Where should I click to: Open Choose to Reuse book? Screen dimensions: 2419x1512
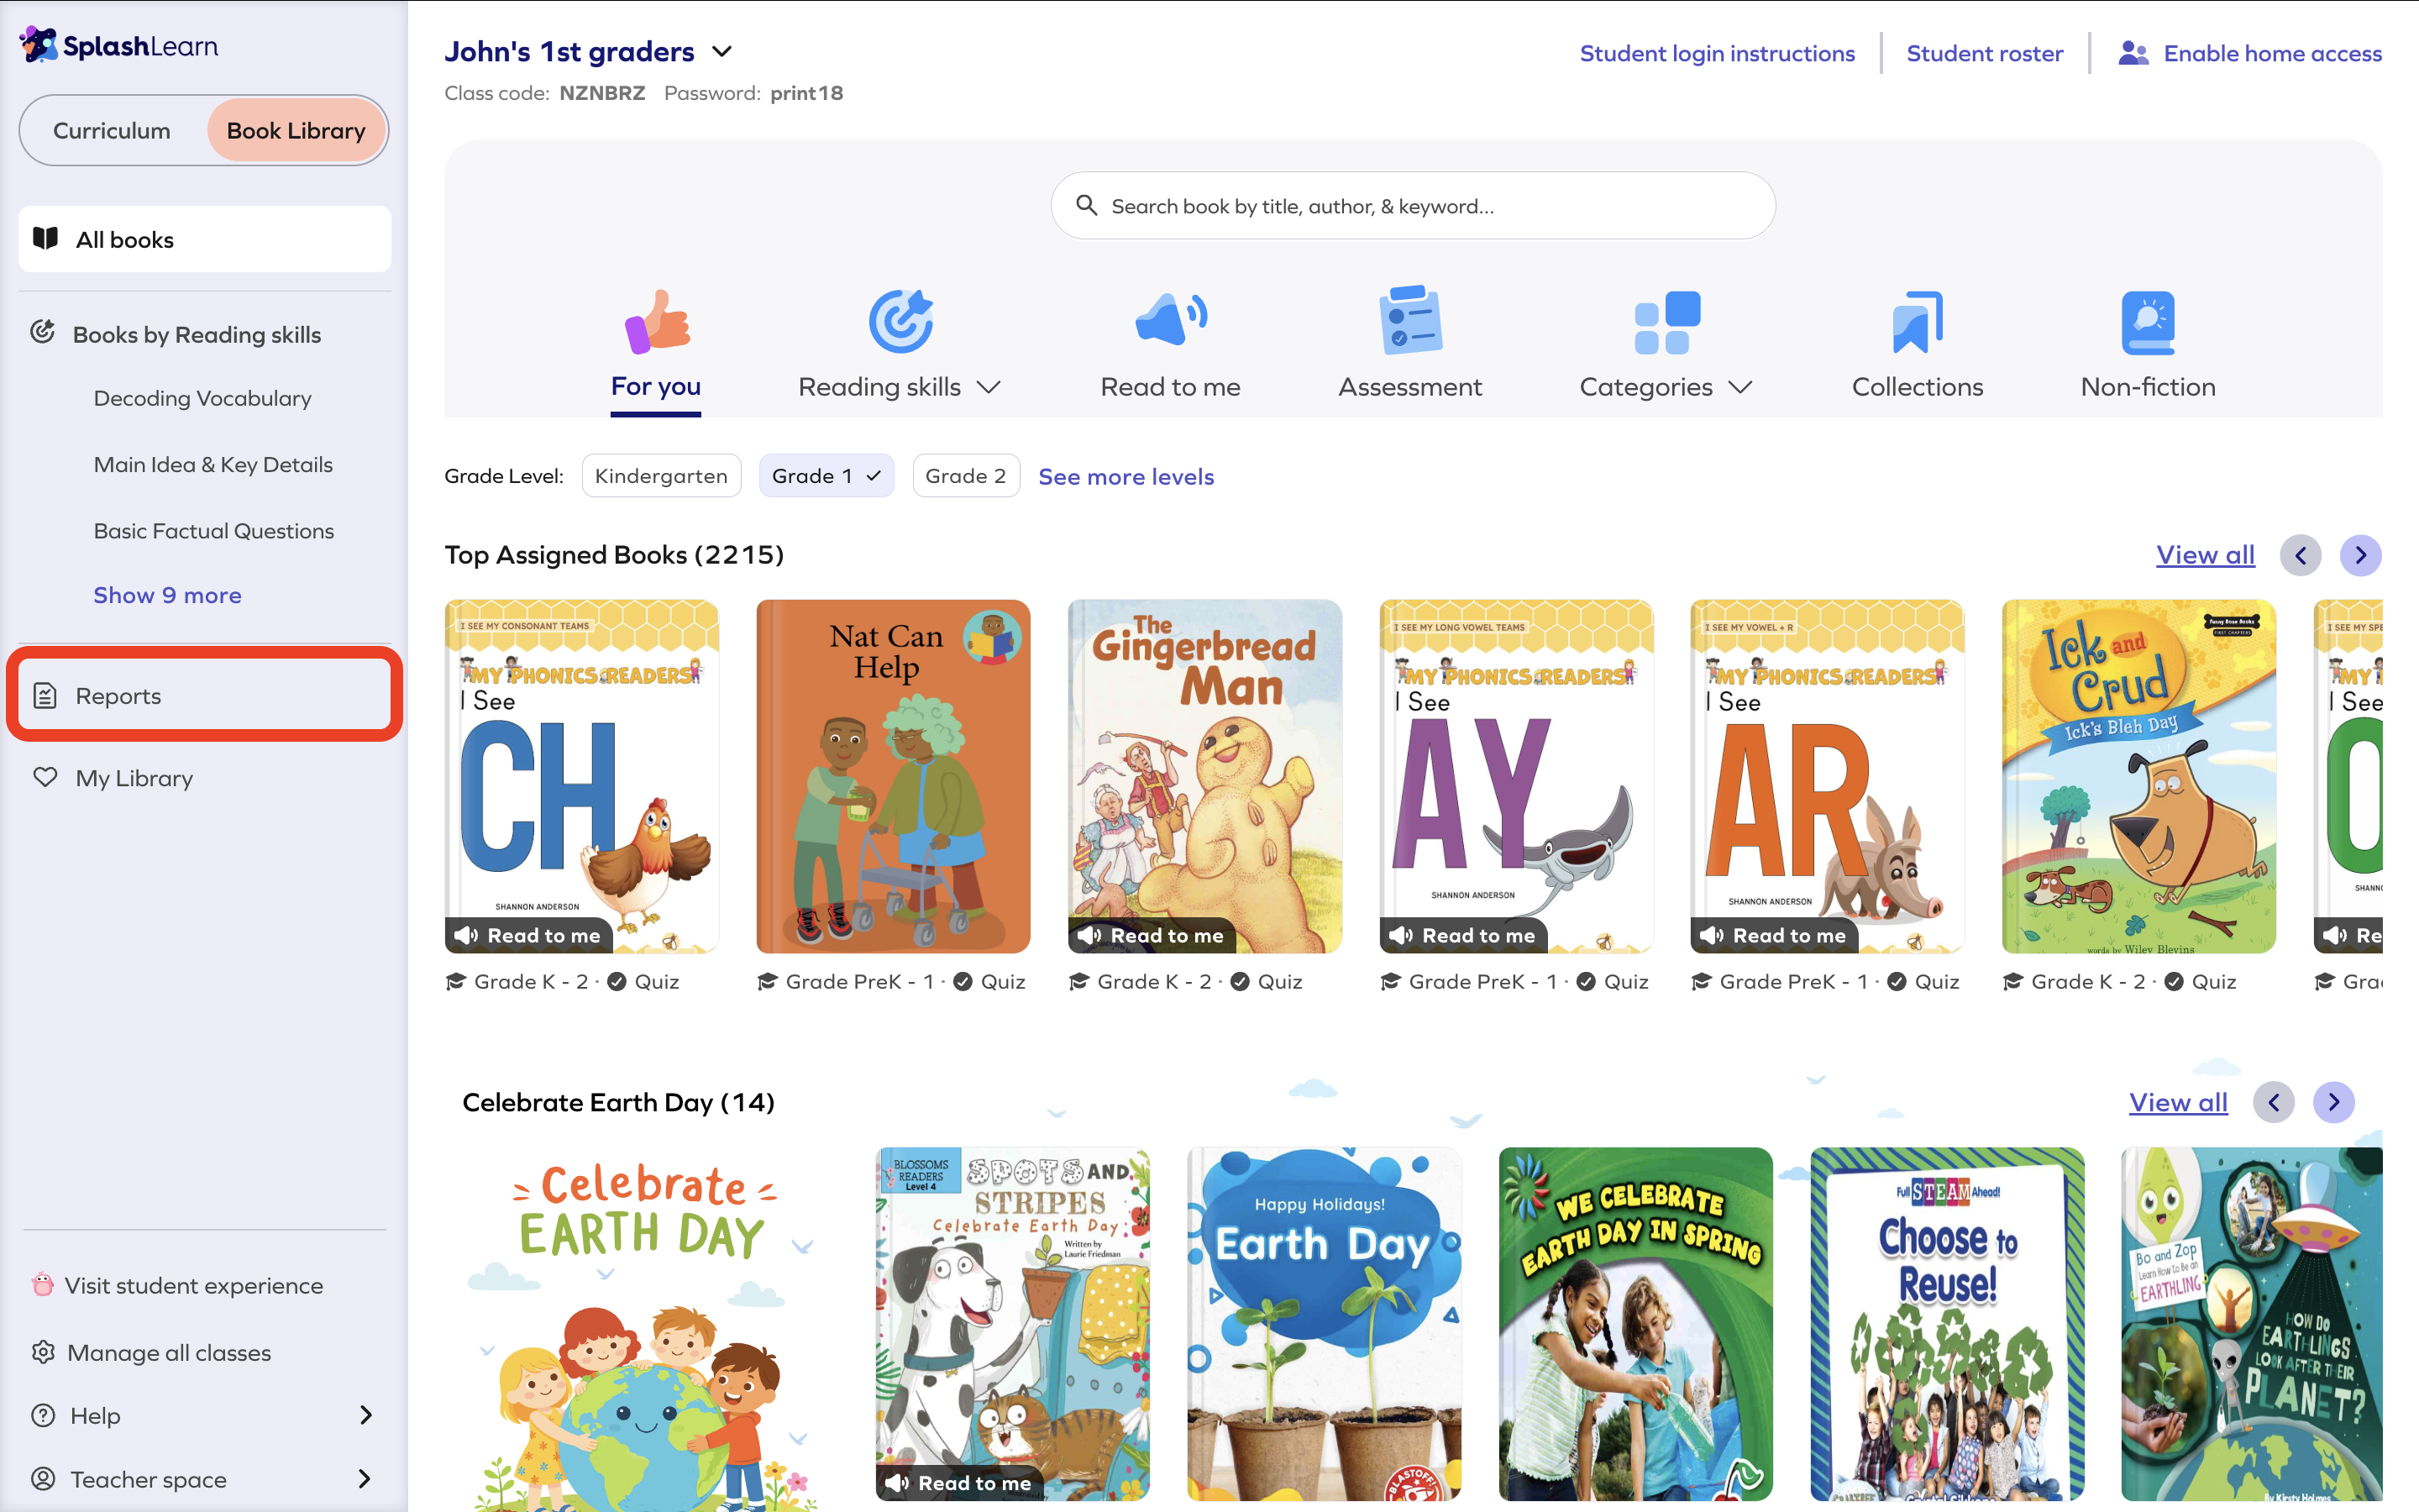(1947, 1323)
